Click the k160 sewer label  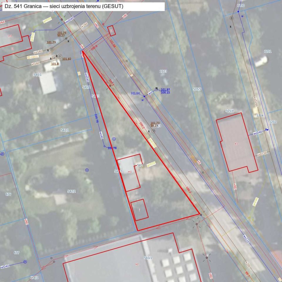pyautogui.click(x=85, y=25)
